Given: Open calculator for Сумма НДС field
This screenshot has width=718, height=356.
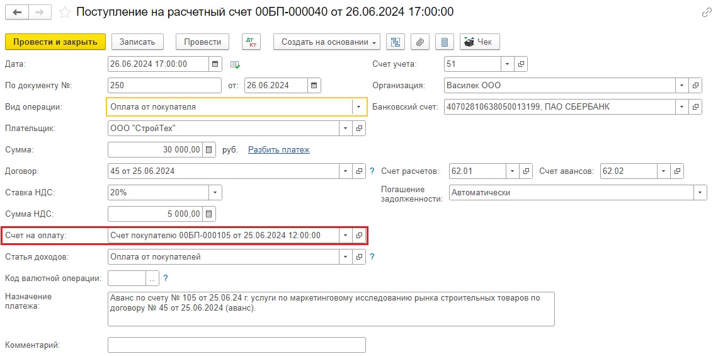Looking at the screenshot, I should [209, 214].
